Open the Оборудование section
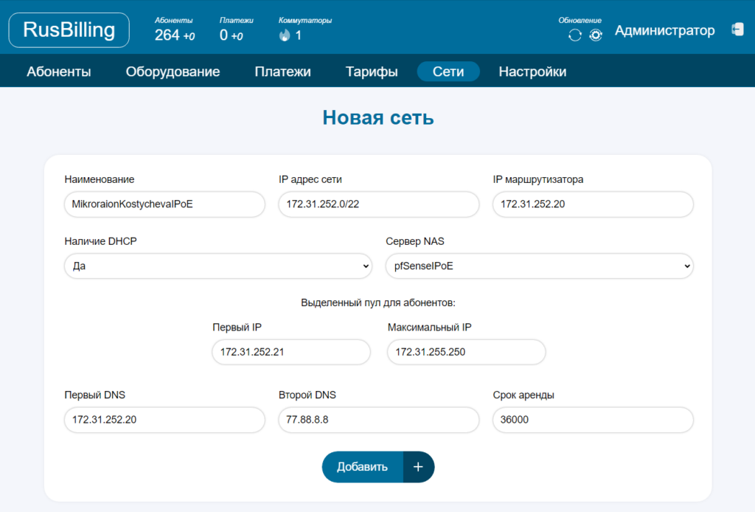This screenshot has height=512, width=755. pos(173,71)
